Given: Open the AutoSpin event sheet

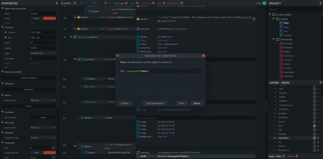Looking at the screenshot, I should 288,44.
